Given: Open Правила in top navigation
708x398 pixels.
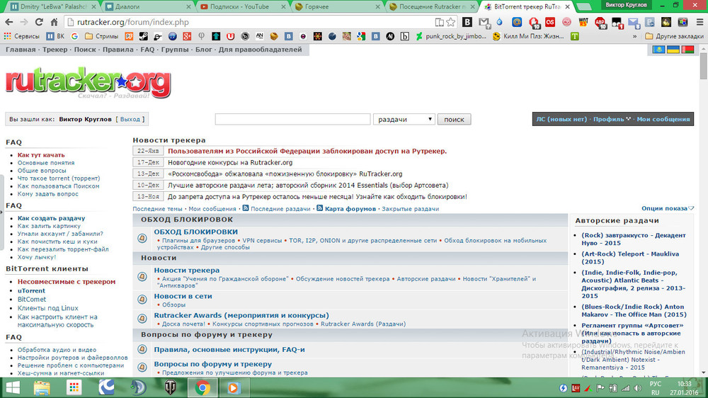Looking at the screenshot, I should point(118,50).
